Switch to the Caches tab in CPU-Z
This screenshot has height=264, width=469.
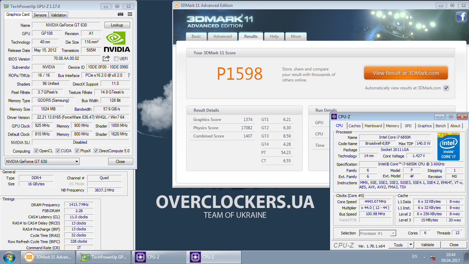point(355,126)
